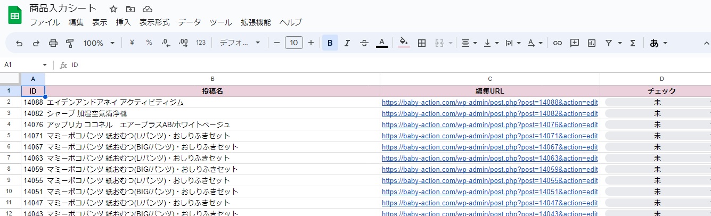Image resolution: width=711 pixels, height=216 pixels.
Task: Open the 123 number format menu
Action: coord(201,43)
